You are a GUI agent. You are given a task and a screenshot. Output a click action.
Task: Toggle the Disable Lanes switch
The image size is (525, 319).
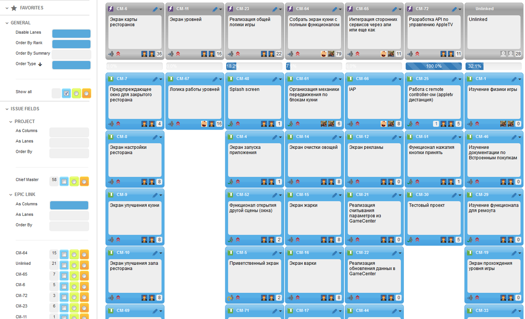[71, 34]
